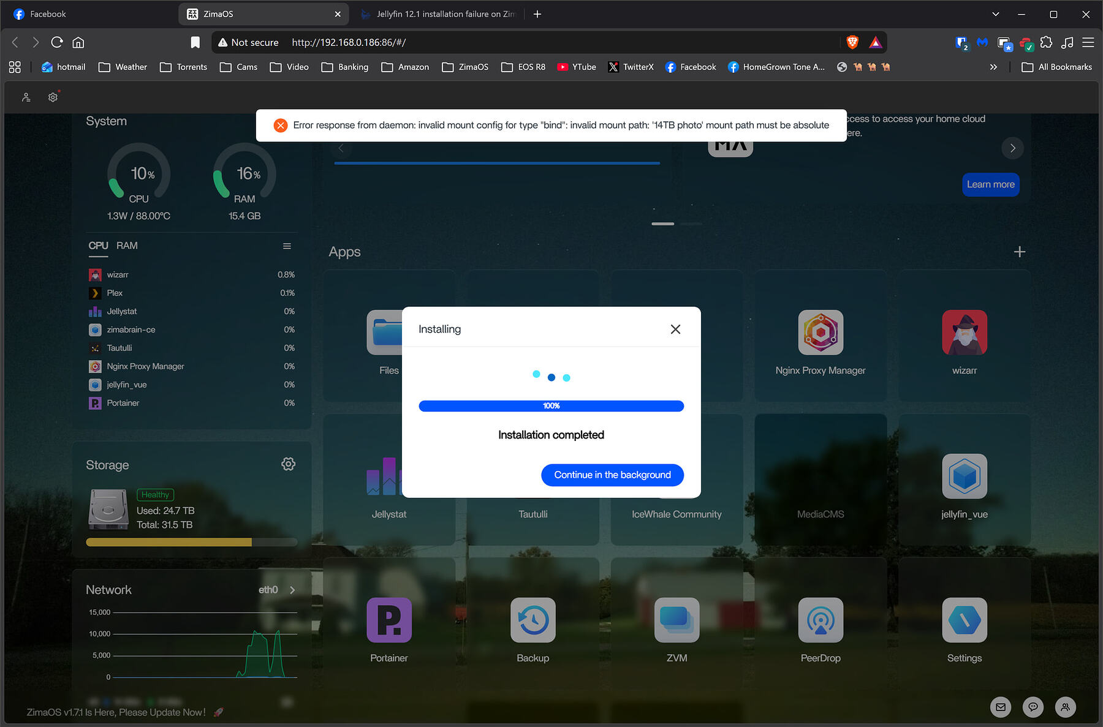The image size is (1103, 727).
Task: Dismiss the error notification X icon
Action: tap(281, 125)
